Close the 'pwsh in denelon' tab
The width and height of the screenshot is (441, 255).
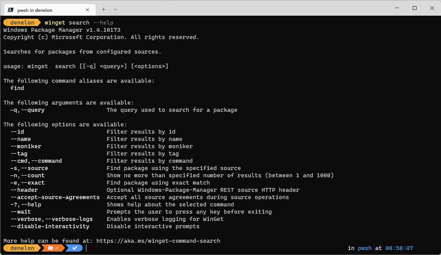pos(88,10)
